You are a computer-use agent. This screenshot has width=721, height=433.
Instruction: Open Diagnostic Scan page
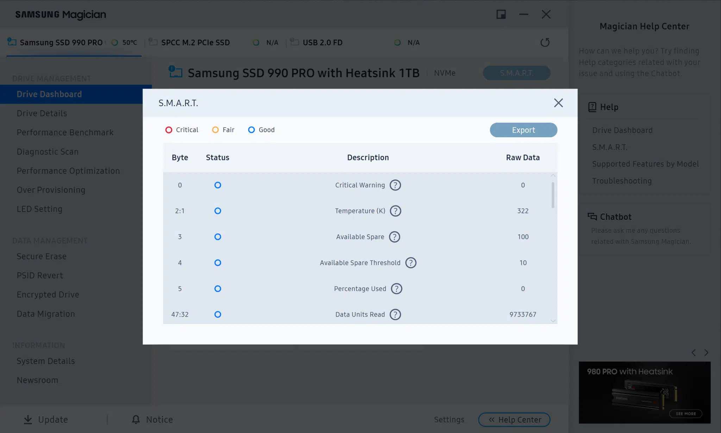48,152
